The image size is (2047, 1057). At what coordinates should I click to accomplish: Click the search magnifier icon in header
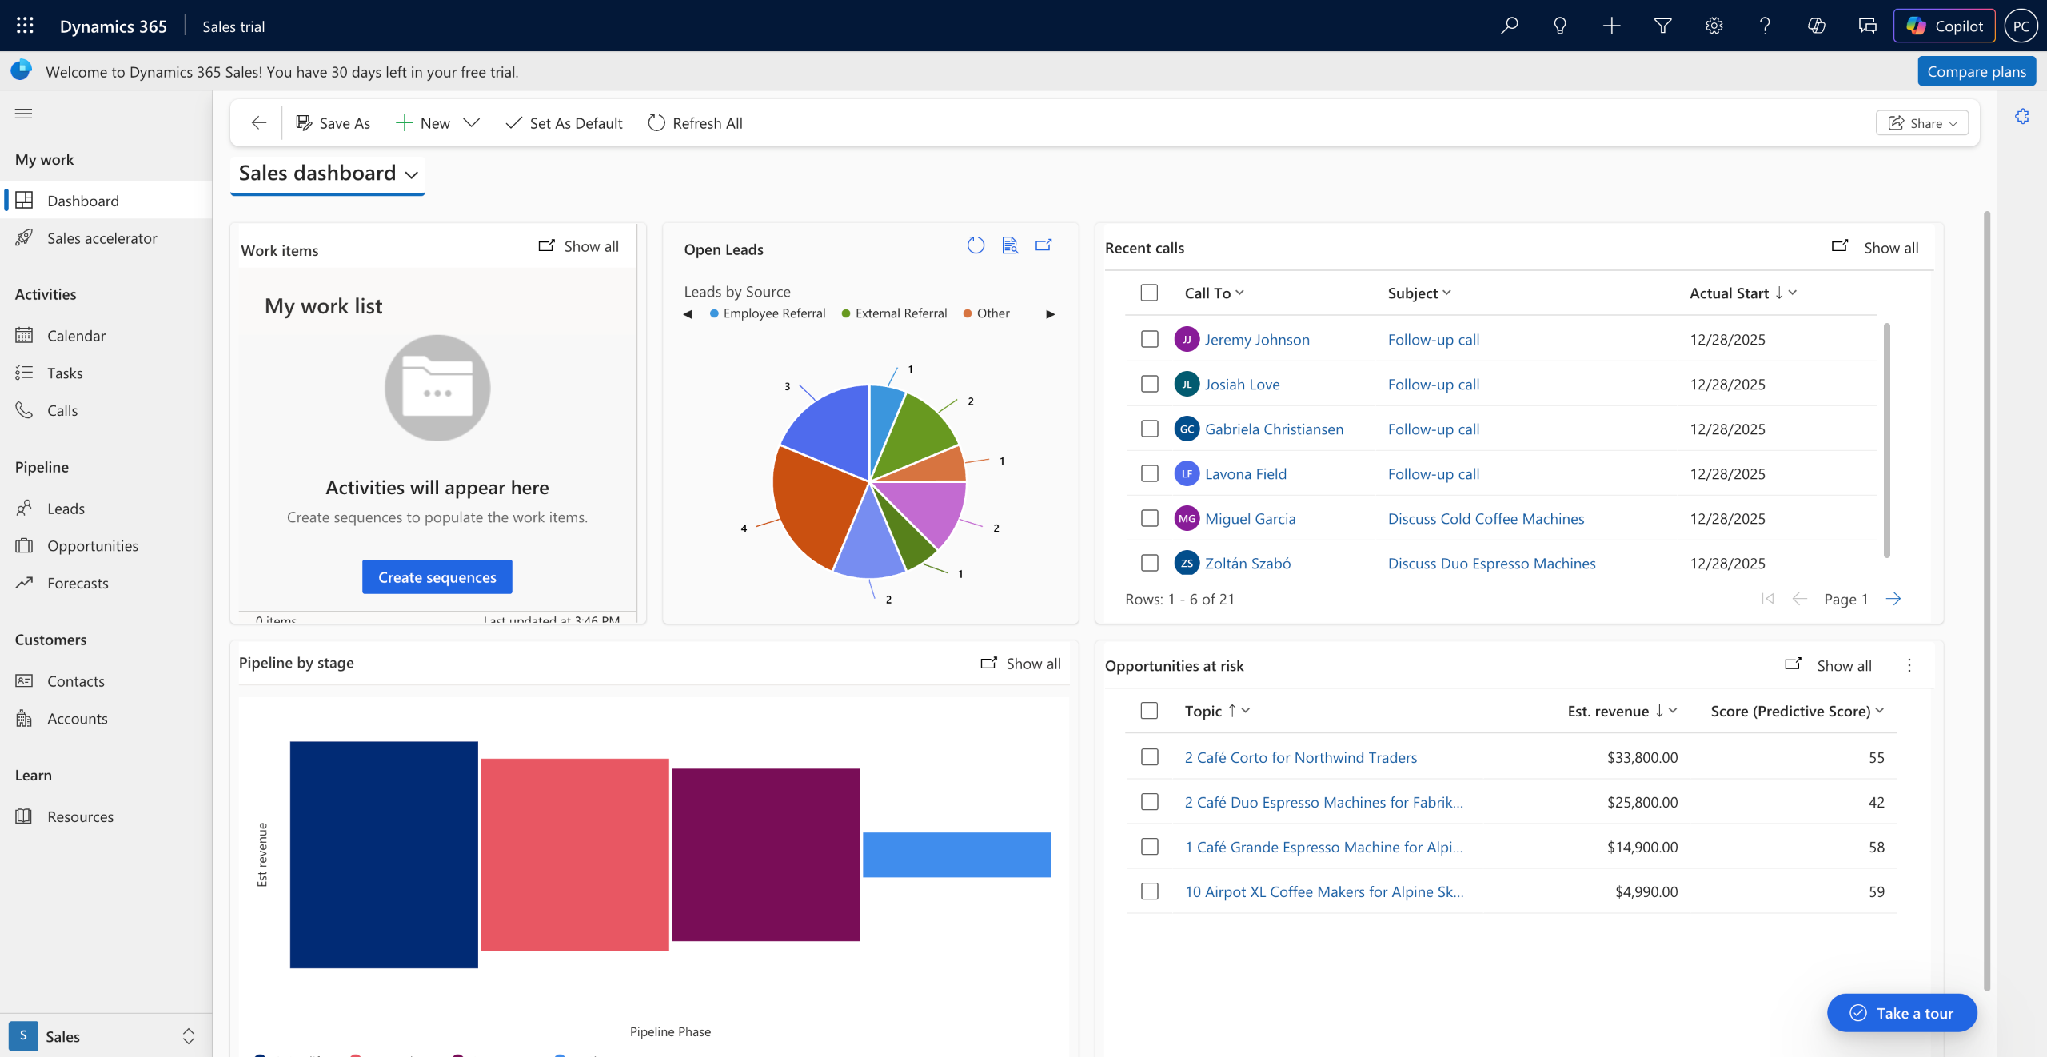[1509, 26]
